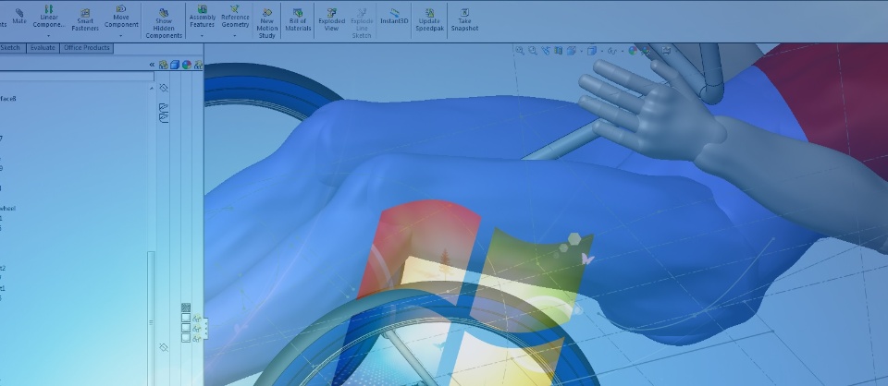Click Apply Scene icon
The height and width of the screenshot is (386, 888).
coord(646,50)
